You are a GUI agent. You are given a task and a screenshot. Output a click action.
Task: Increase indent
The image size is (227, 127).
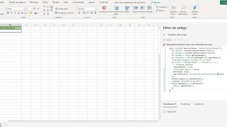[48, 14]
